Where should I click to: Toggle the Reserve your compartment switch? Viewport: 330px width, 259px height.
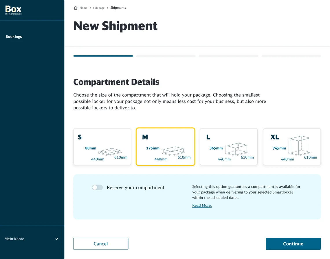(97, 188)
